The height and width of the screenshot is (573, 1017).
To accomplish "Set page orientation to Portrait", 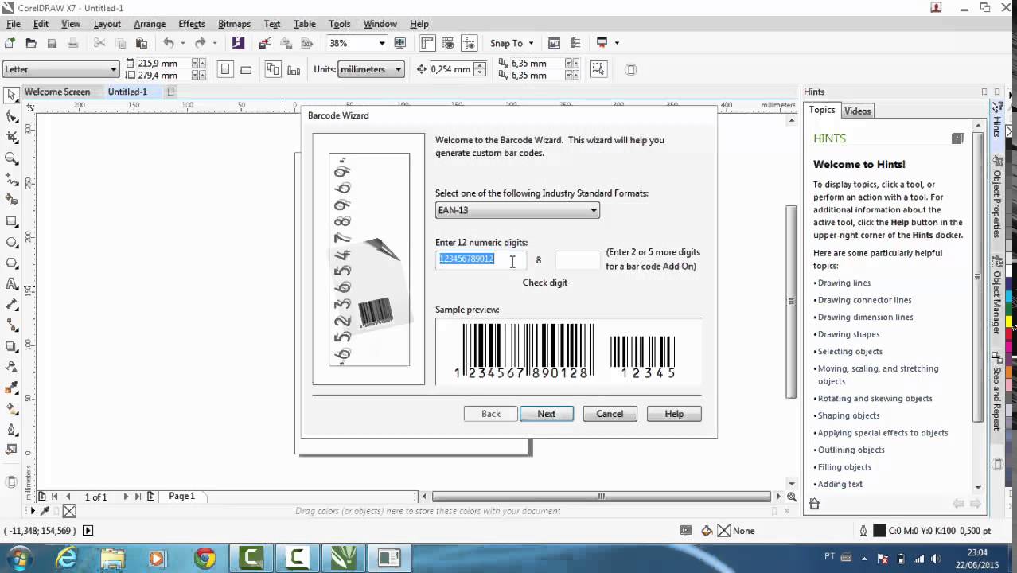I will [225, 69].
